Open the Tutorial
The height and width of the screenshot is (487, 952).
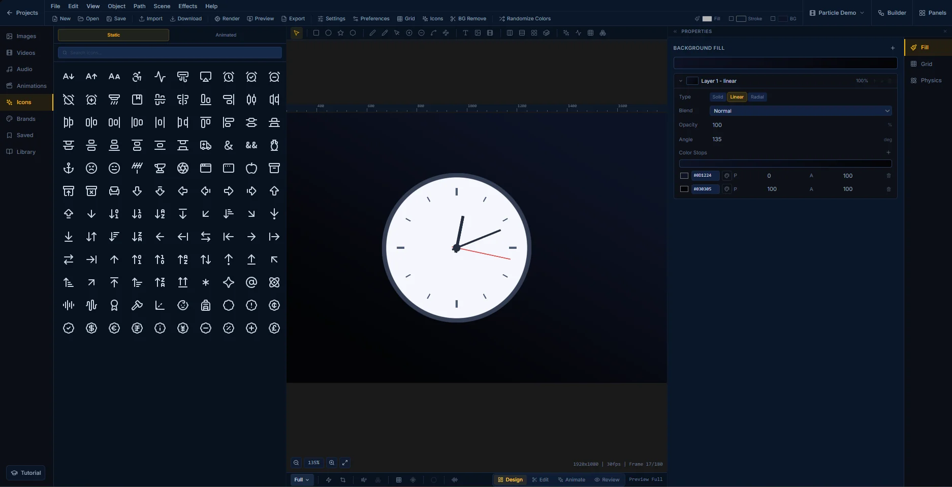click(26, 473)
